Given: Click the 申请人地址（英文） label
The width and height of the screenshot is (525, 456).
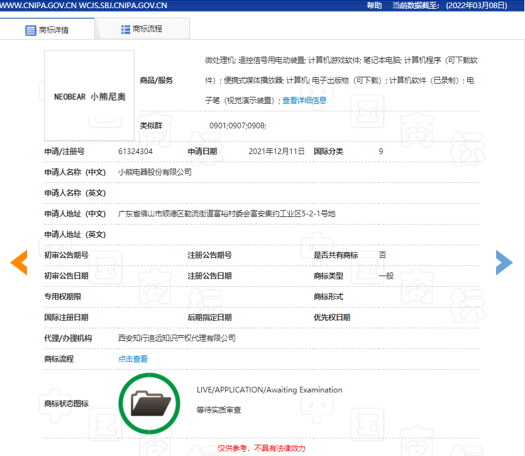Looking at the screenshot, I should tap(75, 235).
